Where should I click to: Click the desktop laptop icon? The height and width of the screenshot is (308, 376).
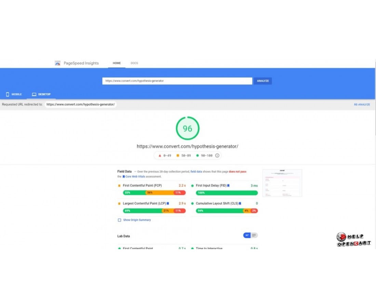34,94
